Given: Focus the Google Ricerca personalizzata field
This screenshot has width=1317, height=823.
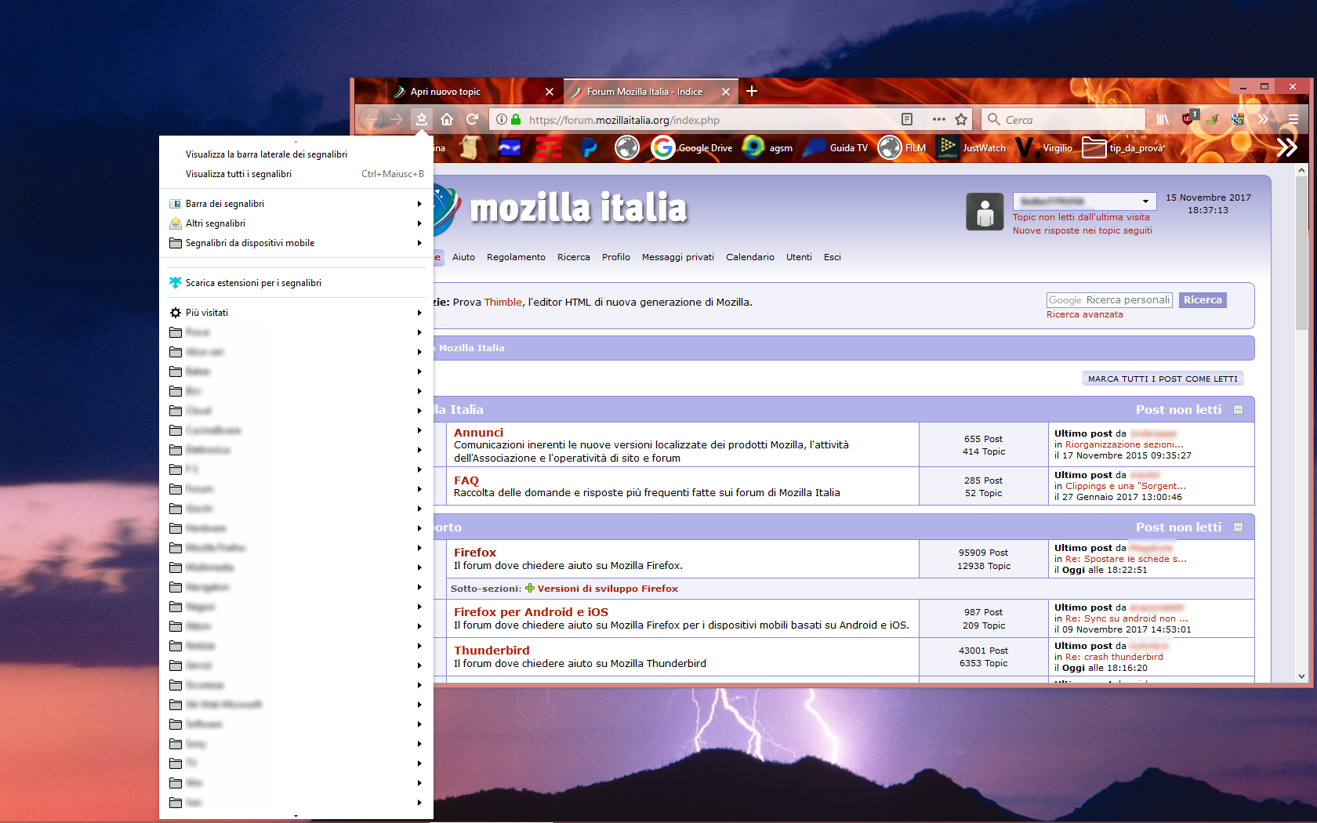Looking at the screenshot, I should [x=1109, y=300].
